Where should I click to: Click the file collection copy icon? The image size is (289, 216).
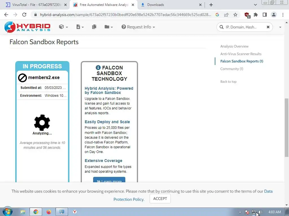coord(94,27)
